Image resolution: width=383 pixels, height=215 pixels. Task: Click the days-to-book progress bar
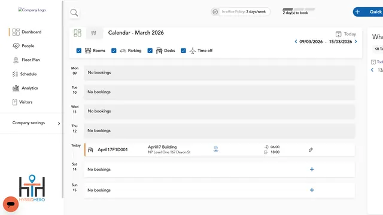click(x=299, y=10)
